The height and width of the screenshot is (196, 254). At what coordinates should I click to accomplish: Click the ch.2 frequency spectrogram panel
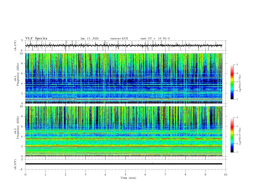point(124,131)
